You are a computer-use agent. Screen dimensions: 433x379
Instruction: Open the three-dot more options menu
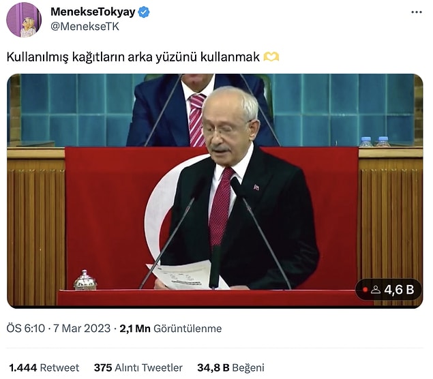(x=417, y=12)
